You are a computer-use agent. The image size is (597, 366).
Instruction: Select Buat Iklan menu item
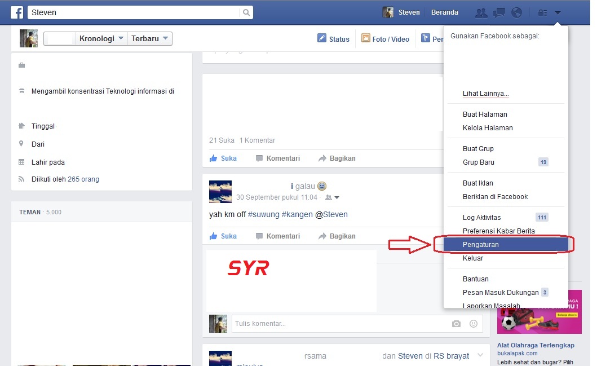point(478,183)
